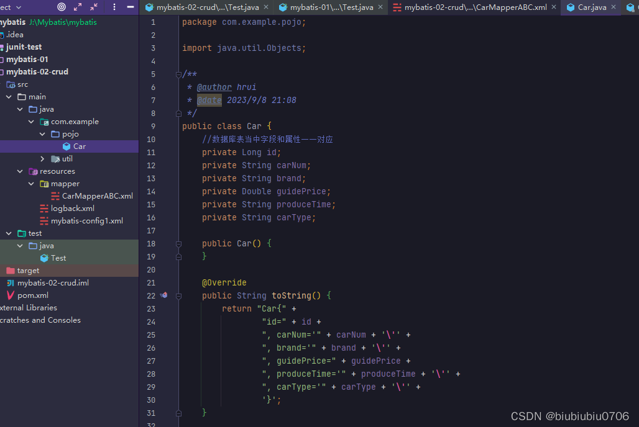Image resolution: width=639 pixels, height=427 pixels.
Task: Collapse the pojo package chevron
Action: [x=42, y=134]
